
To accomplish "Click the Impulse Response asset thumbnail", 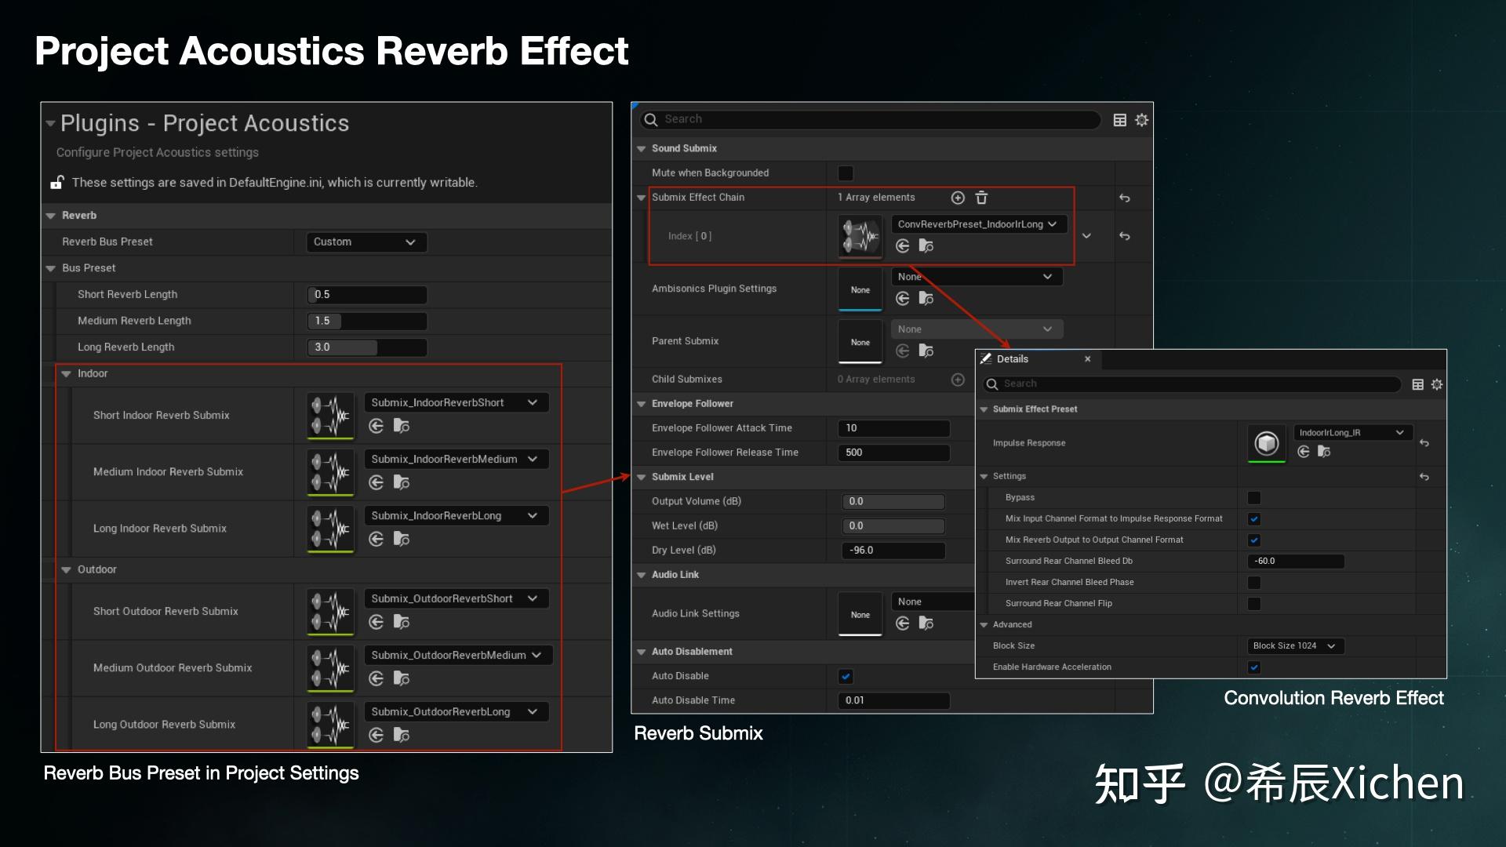I will tap(1266, 443).
